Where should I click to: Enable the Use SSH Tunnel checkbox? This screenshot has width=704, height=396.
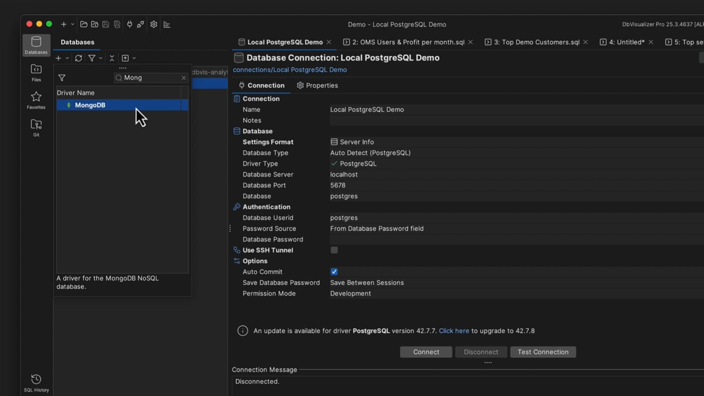334,250
